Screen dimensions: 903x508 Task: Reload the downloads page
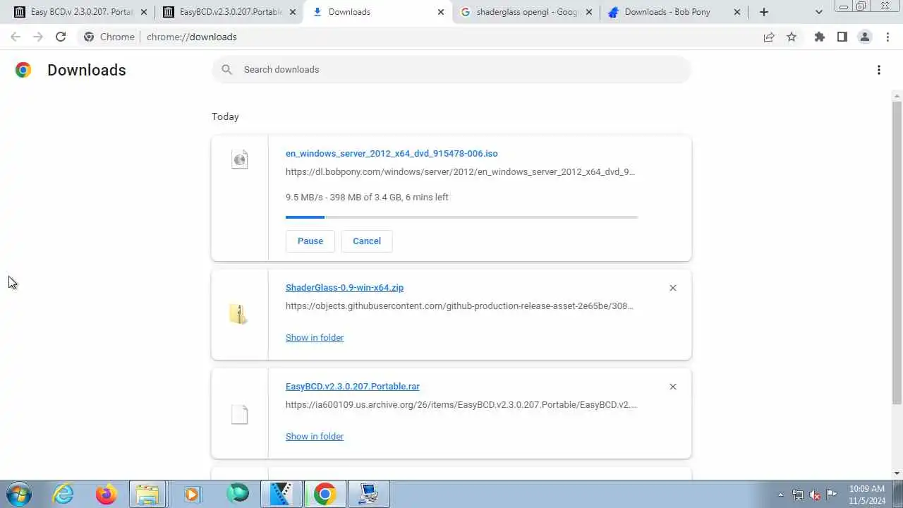[61, 37]
